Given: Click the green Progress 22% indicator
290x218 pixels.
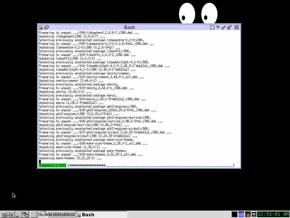Looking at the screenshot, I should [52, 165].
